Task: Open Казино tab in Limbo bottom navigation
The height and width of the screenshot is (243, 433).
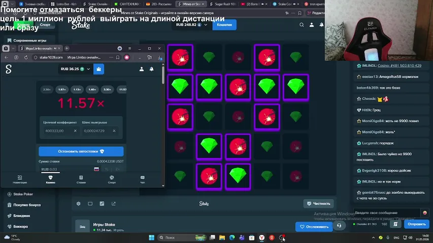Action: pyautogui.click(x=51, y=179)
